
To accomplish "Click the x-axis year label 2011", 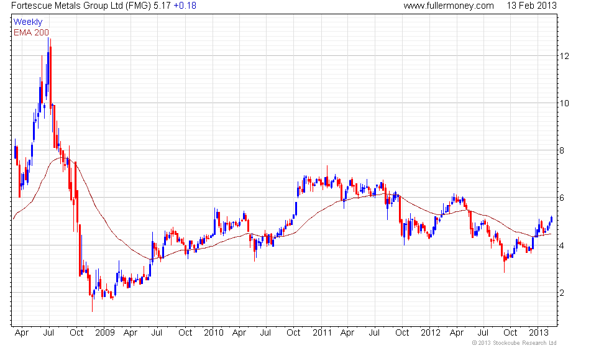I will click(323, 333).
